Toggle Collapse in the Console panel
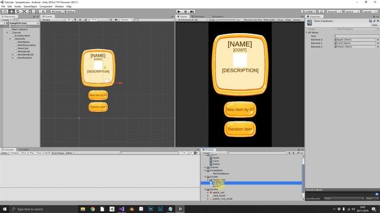380x213 pixels. point(14,153)
